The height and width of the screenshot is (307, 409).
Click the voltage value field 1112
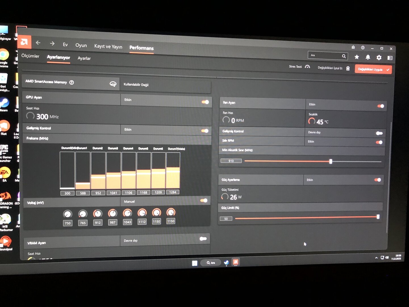(142, 222)
